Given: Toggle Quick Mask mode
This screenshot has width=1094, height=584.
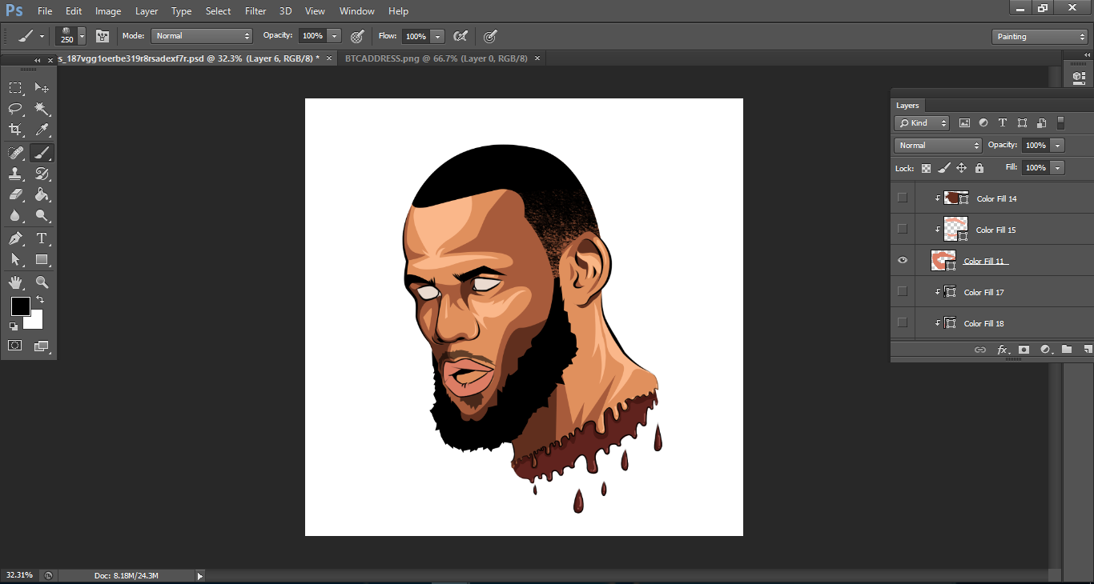Looking at the screenshot, I should click(x=15, y=346).
